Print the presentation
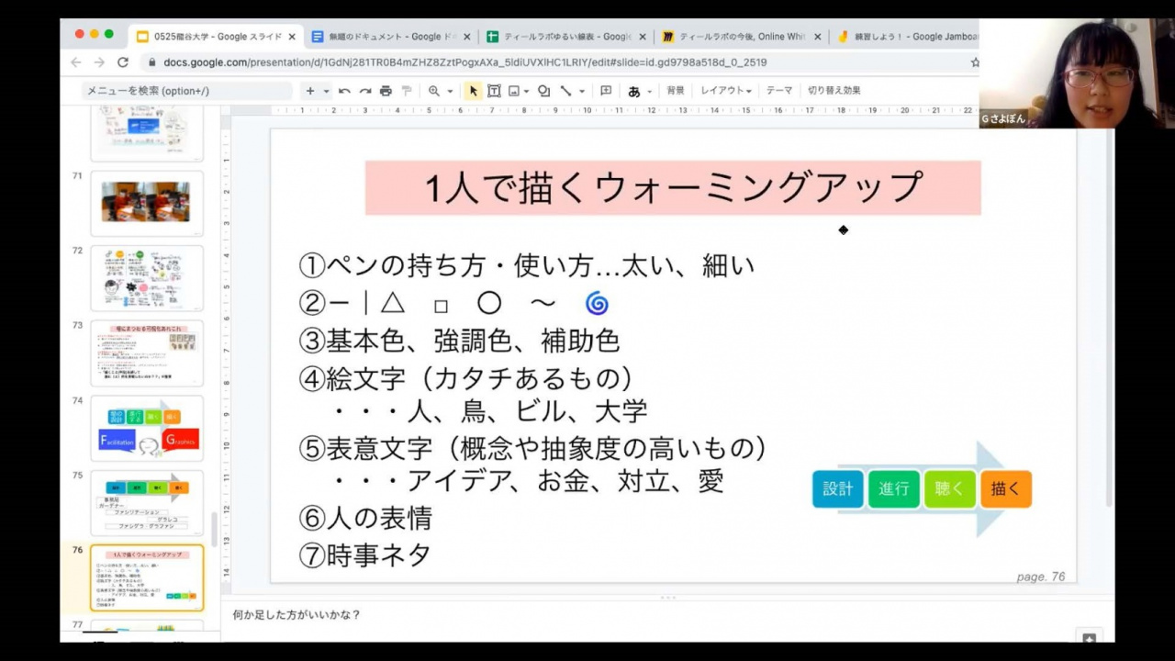This screenshot has height=661, width=1175. pyautogui.click(x=386, y=91)
